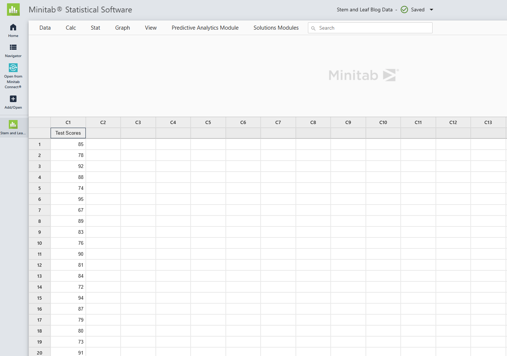Click the Test Scores column name cell

click(68, 133)
